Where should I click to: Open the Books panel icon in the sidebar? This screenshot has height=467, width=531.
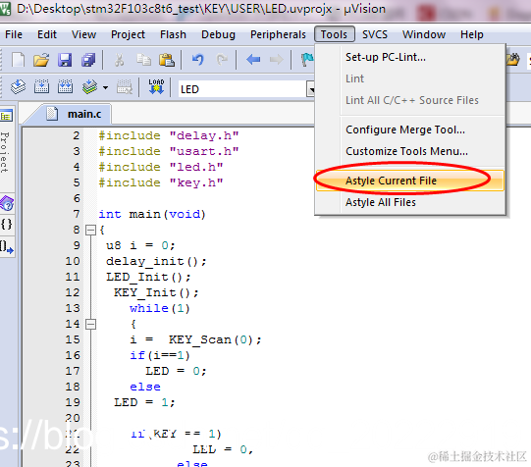pos(7,204)
